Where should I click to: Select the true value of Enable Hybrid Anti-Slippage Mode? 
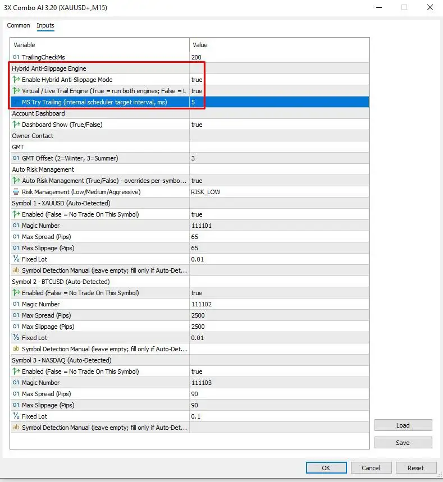(x=197, y=80)
